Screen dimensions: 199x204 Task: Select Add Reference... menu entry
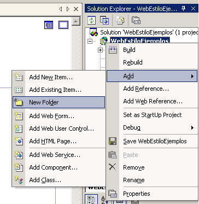click(x=152, y=89)
